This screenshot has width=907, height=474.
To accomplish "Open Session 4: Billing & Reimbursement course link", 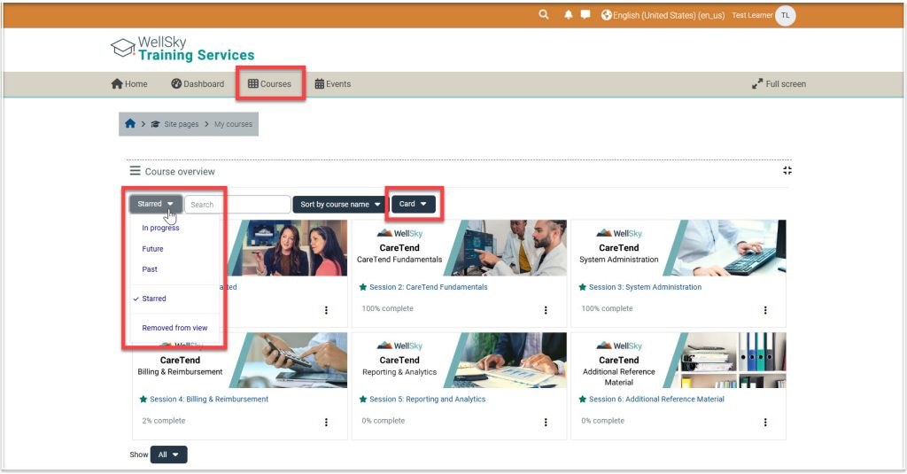I will tap(209, 400).
